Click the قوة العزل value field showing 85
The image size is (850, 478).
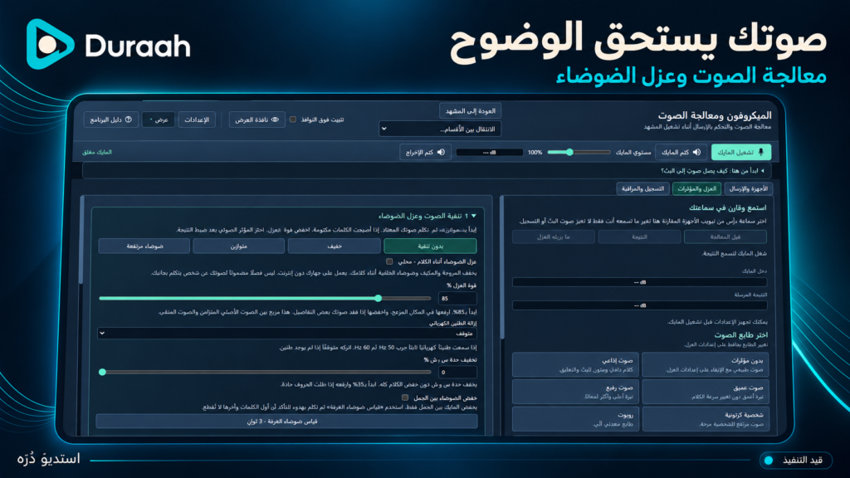tap(457, 298)
